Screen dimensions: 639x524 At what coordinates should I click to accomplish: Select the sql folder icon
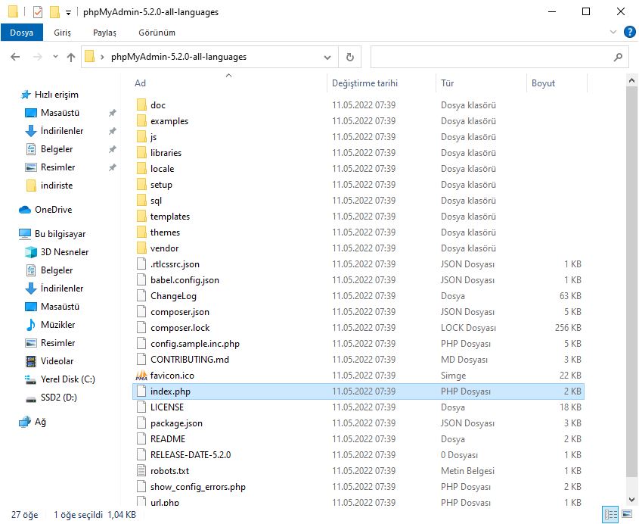pyautogui.click(x=141, y=201)
